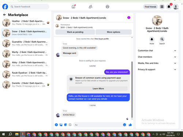Image resolution: width=183 pixels, height=137 pixels.
Task: Click "Good evening, is this still available?" message
Action: tap(79, 48)
